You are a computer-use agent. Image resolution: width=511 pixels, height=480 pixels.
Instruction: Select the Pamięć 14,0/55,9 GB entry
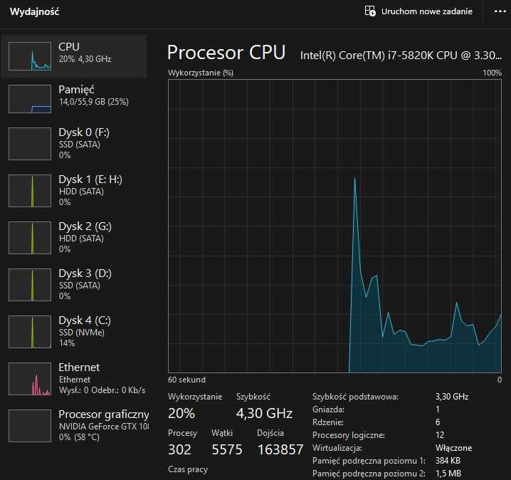tap(93, 95)
